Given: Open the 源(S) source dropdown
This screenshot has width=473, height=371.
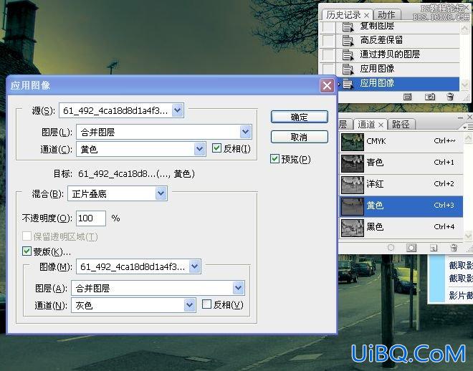Looking at the screenshot, I should (x=121, y=110).
